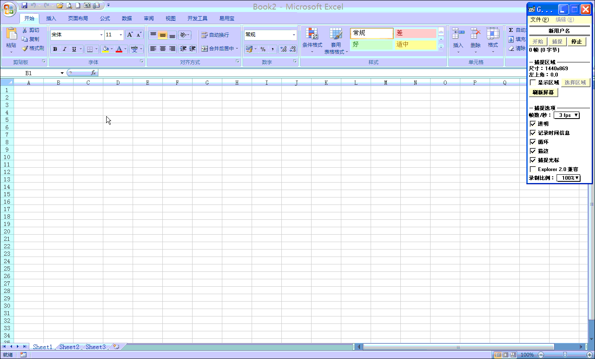This screenshot has width=595, height=359.
Task: Apply underline formatting
Action: tap(74, 49)
